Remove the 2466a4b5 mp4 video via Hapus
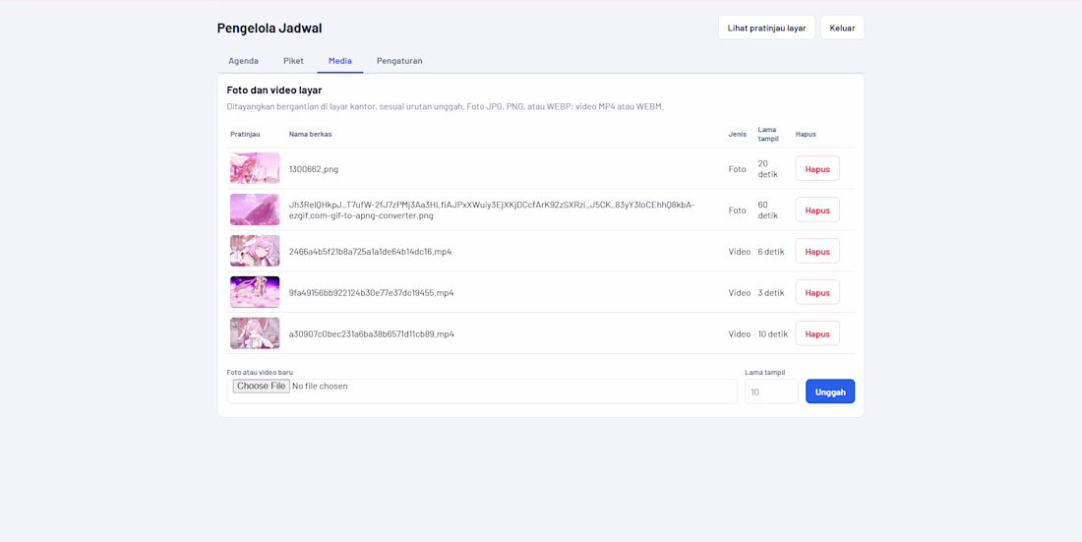Image resolution: width=1082 pixels, height=542 pixels. point(817,251)
